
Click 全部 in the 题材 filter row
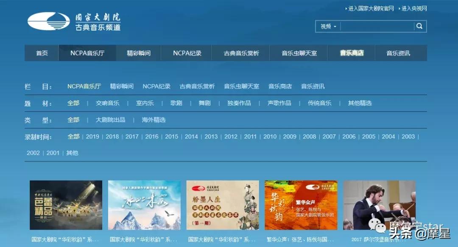click(73, 103)
